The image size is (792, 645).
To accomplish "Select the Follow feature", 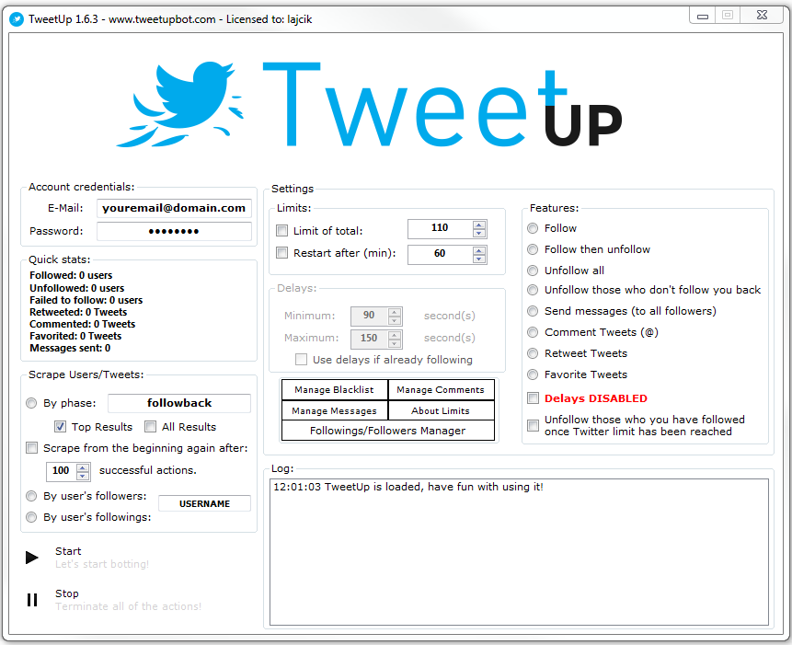I will pos(533,228).
